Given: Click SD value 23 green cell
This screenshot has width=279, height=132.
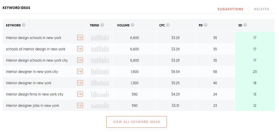Looking at the screenshot, I should click(255, 72).
